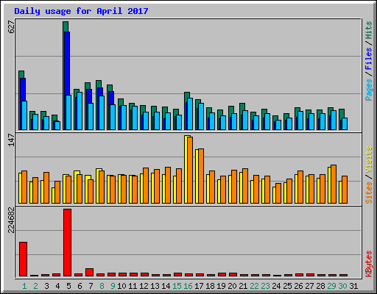This screenshot has height=294, width=377.
Task: Click day label 11 on the x-axis
Action: click(133, 286)
